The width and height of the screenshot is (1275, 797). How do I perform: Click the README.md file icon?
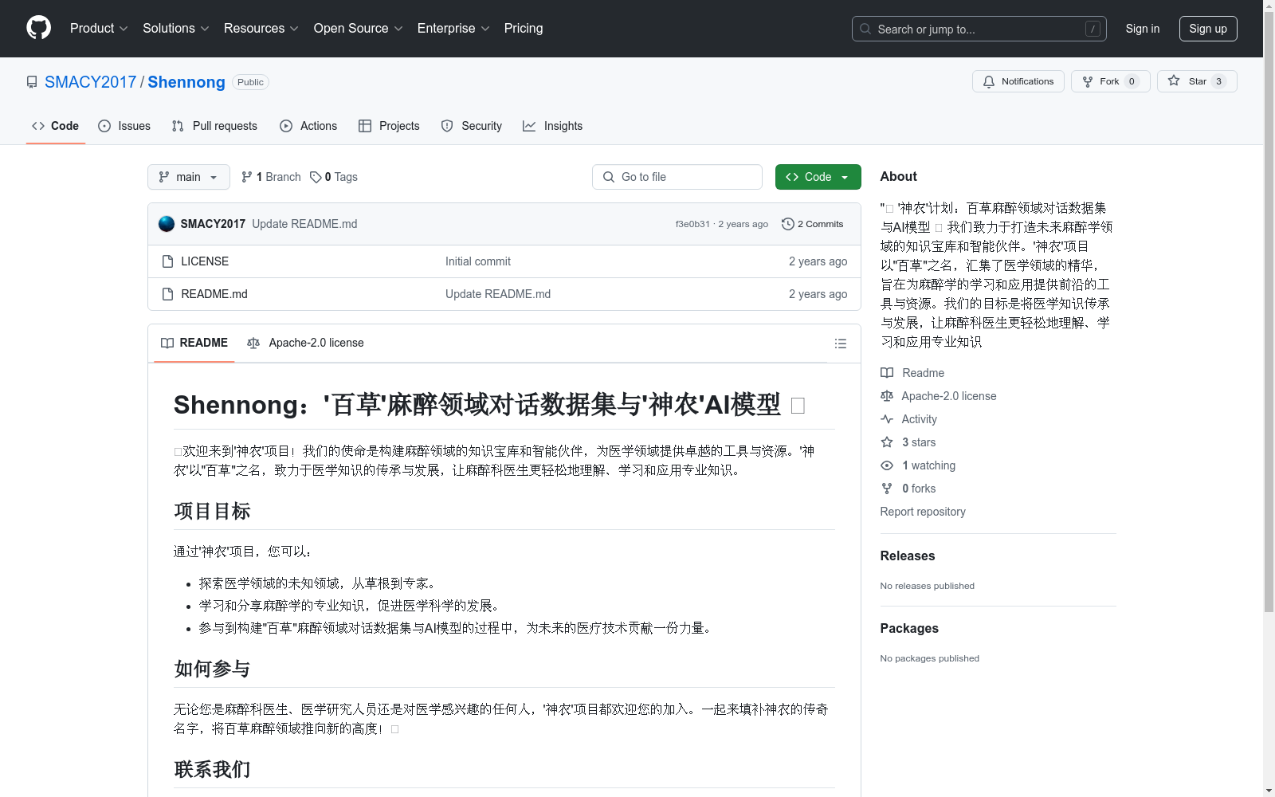pos(167,294)
